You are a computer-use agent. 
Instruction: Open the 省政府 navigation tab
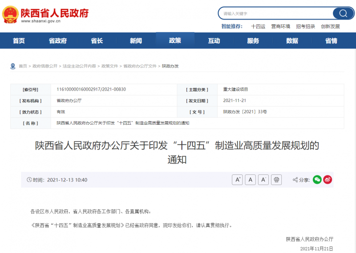coord(58,41)
